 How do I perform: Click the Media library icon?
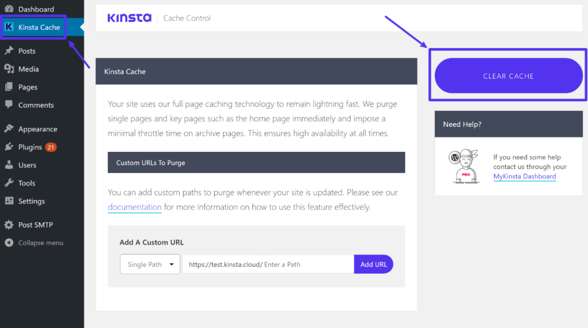[x=9, y=69]
